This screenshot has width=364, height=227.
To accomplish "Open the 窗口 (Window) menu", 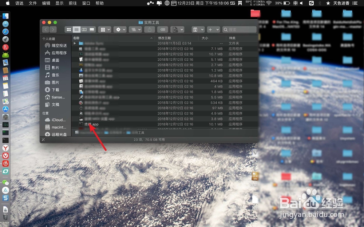I will [x=86, y=3].
